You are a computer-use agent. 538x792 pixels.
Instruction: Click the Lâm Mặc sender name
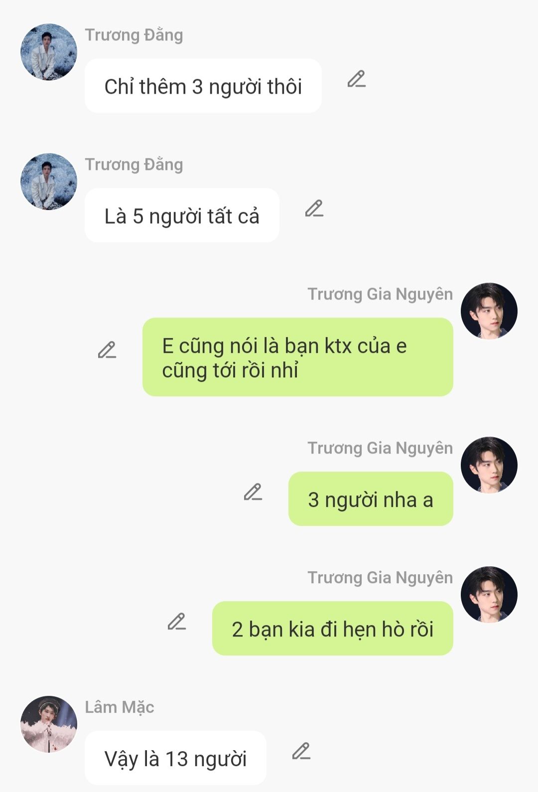(120, 707)
